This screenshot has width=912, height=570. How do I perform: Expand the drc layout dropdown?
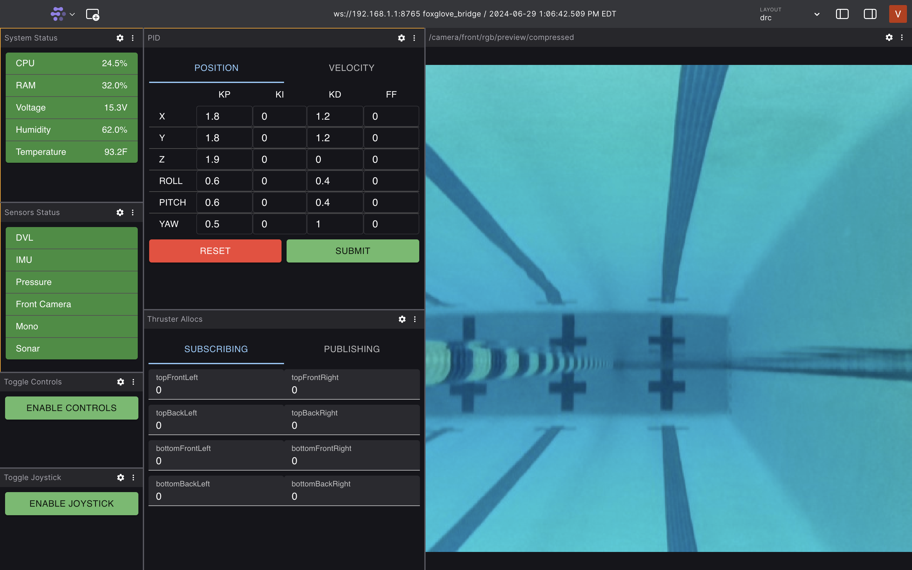817,14
